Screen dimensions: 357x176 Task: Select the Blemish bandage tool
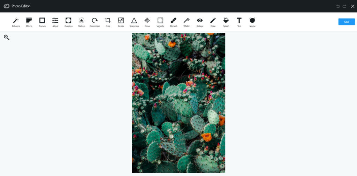[174, 22]
